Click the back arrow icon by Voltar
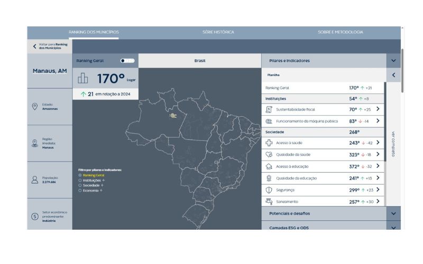 [34, 46]
